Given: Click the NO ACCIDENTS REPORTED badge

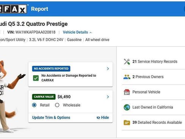Looking at the screenshot, I should coord(51,69).
